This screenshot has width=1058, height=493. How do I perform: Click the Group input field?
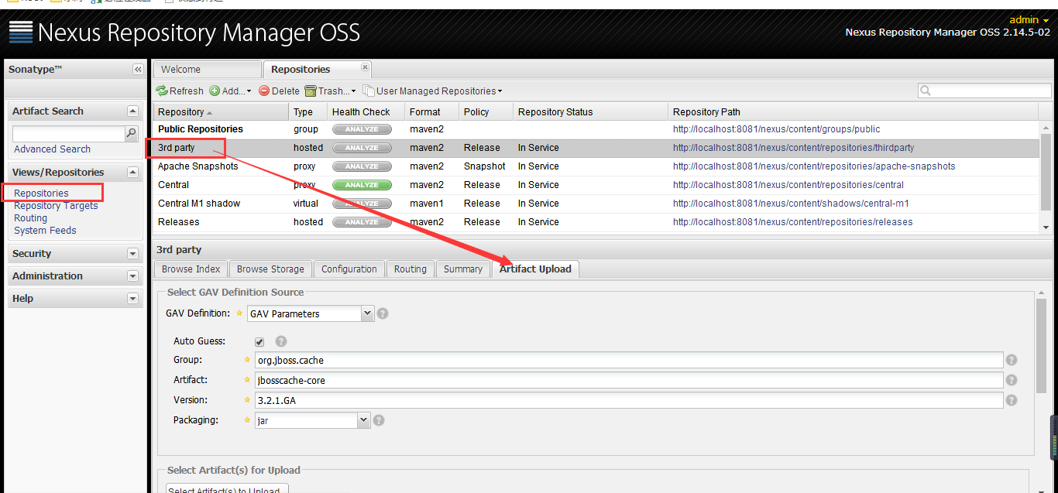(x=629, y=360)
